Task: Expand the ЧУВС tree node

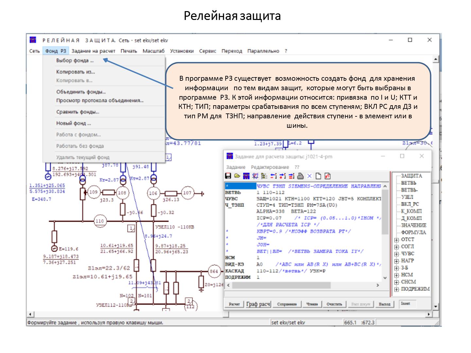Action: (x=396, y=254)
